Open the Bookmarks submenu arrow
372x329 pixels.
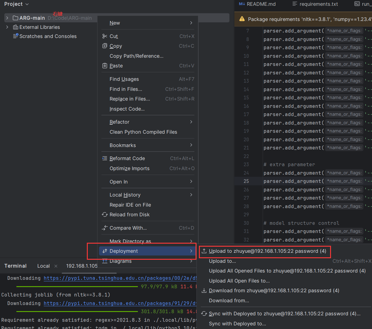pos(191,145)
